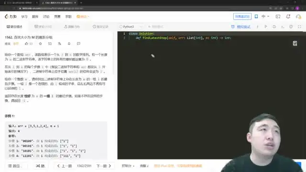Click the problem title 1562
Screen dimensions: 306x172
click(x=29, y=37)
